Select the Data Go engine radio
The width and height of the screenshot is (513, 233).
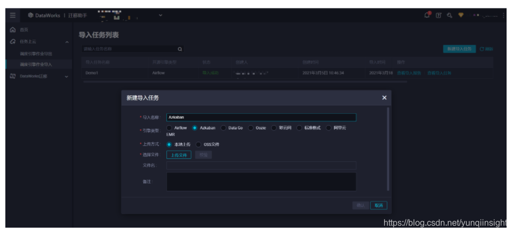tap(223, 128)
